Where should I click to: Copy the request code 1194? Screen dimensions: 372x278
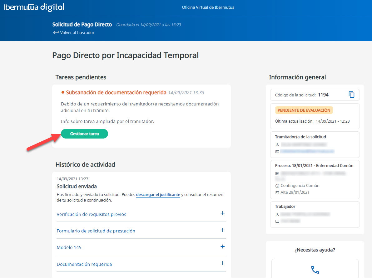[351, 95]
